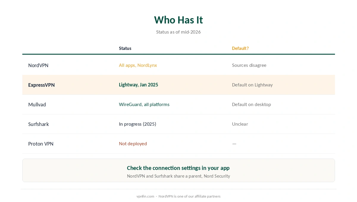This screenshot has width=357, height=202.
Task: Click 'WireGuard, all platforms' status cell
Action: 144,104
